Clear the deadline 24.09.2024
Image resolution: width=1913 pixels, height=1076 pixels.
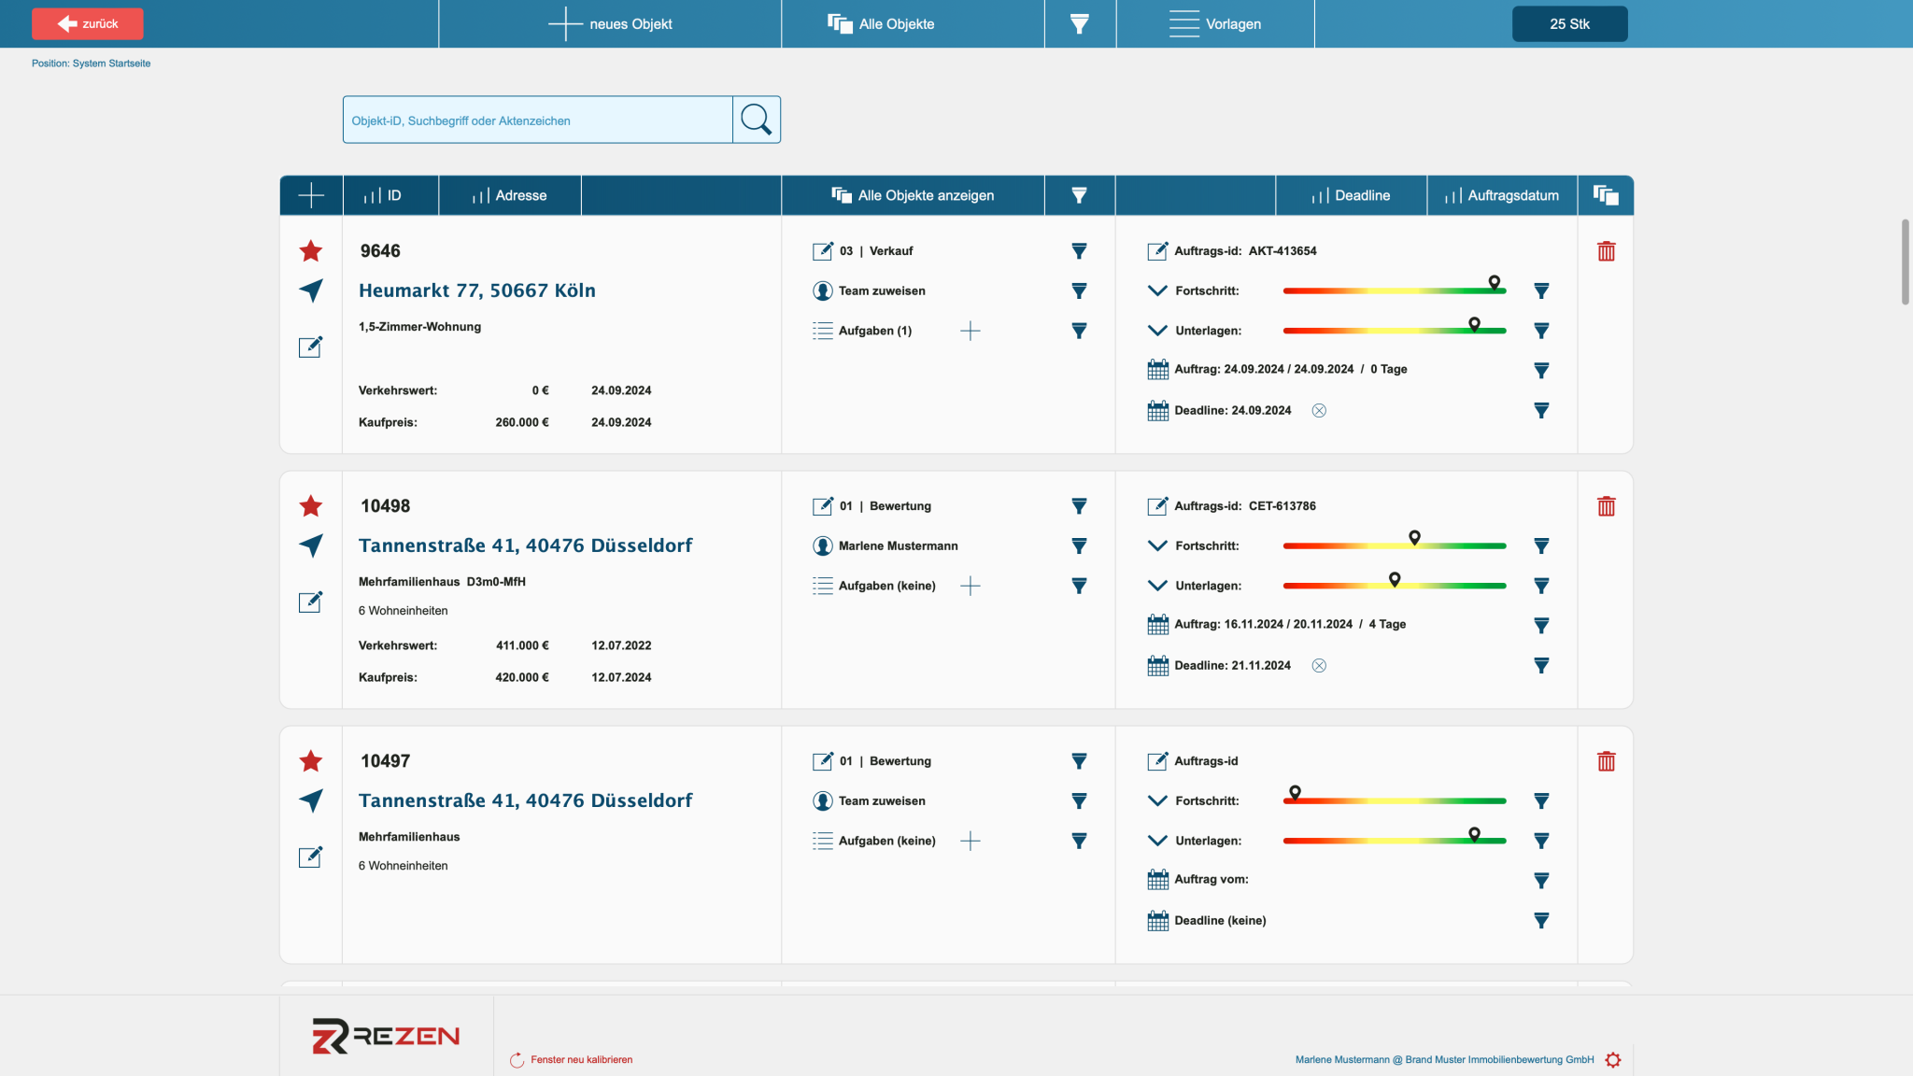point(1319,411)
